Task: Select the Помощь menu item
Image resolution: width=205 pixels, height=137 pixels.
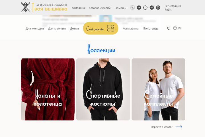Action: pos(120,8)
